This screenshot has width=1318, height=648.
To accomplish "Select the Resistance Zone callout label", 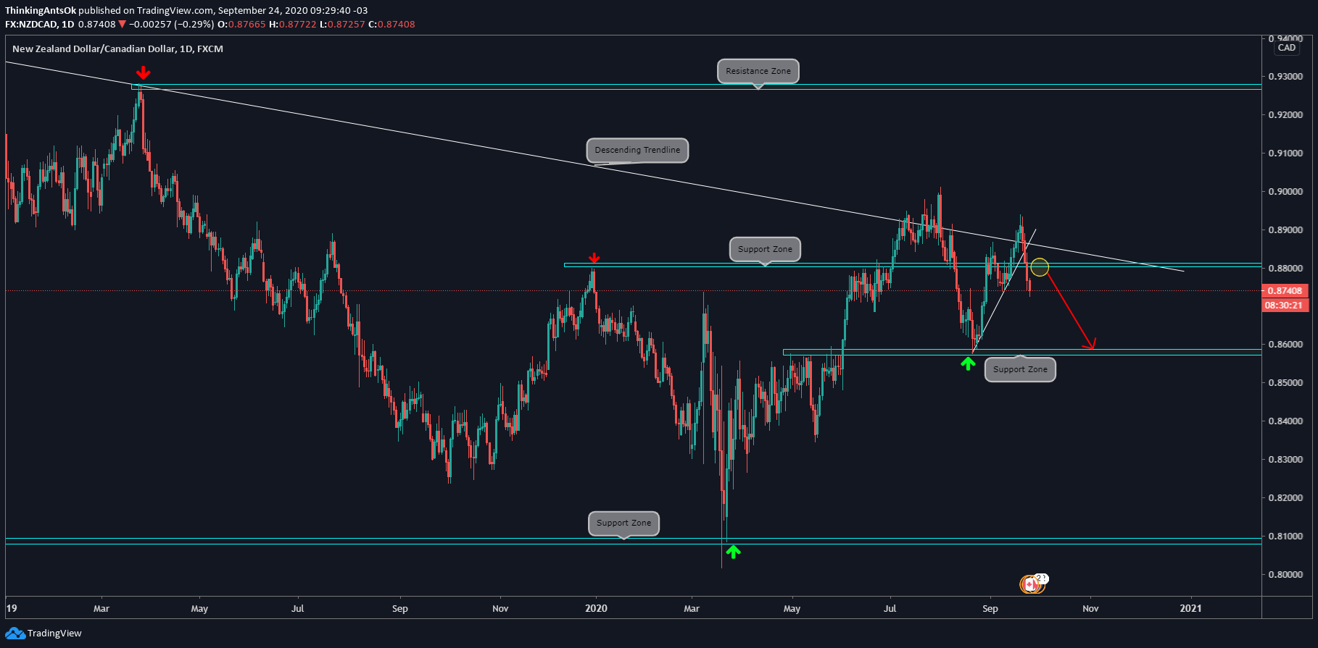I will [758, 71].
